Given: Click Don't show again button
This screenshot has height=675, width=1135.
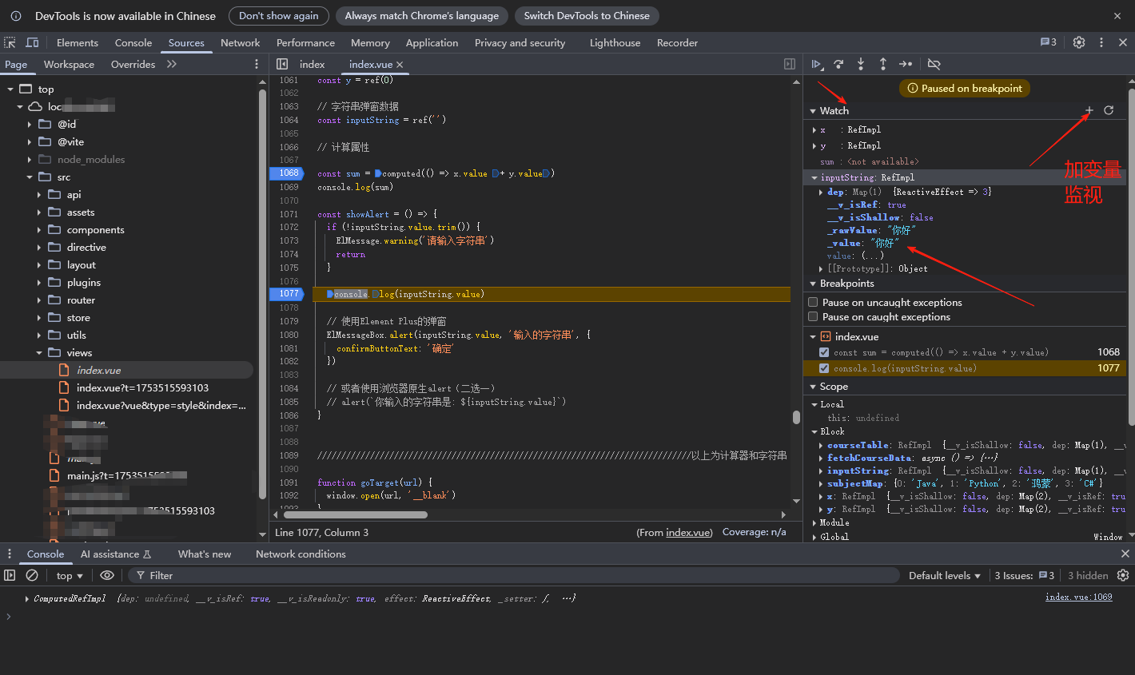Looking at the screenshot, I should pos(278,16).
